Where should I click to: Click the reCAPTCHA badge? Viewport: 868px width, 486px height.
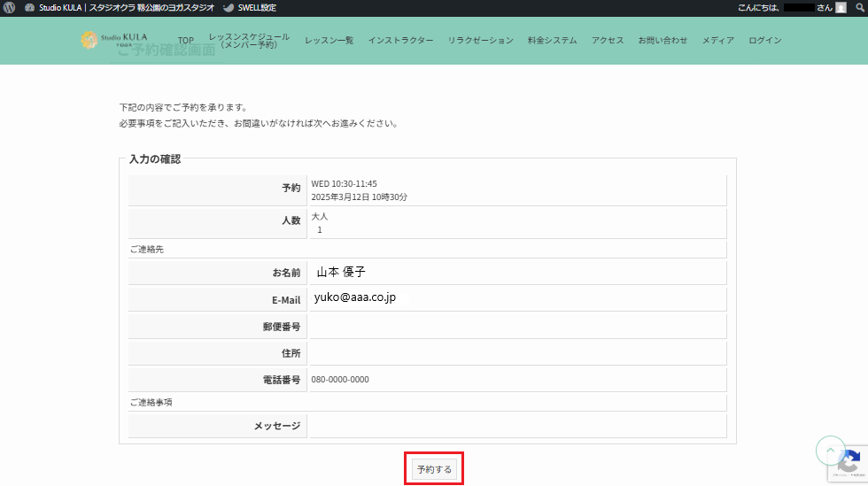pyautogui.click(x=848, y=462)
